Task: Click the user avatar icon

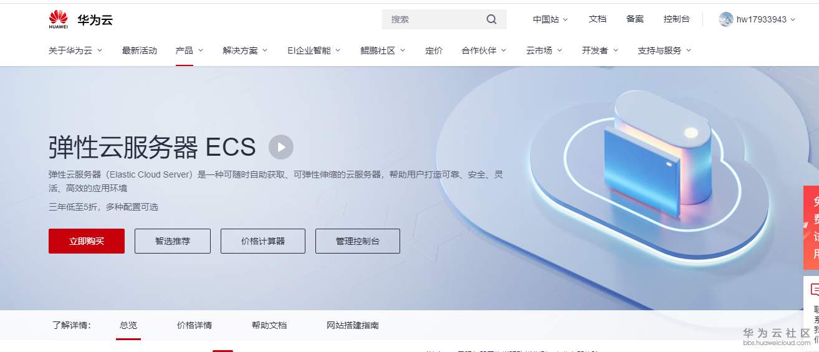Action: coord(726,19)
